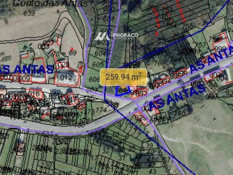Select parcel label 35
The image size is (233, 175).
click(x=131, y=148)
